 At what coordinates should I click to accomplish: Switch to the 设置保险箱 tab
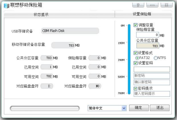[142, 14]
